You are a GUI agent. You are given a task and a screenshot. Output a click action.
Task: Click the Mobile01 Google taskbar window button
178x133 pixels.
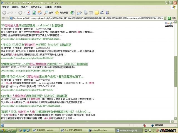(x=128, y=131)
